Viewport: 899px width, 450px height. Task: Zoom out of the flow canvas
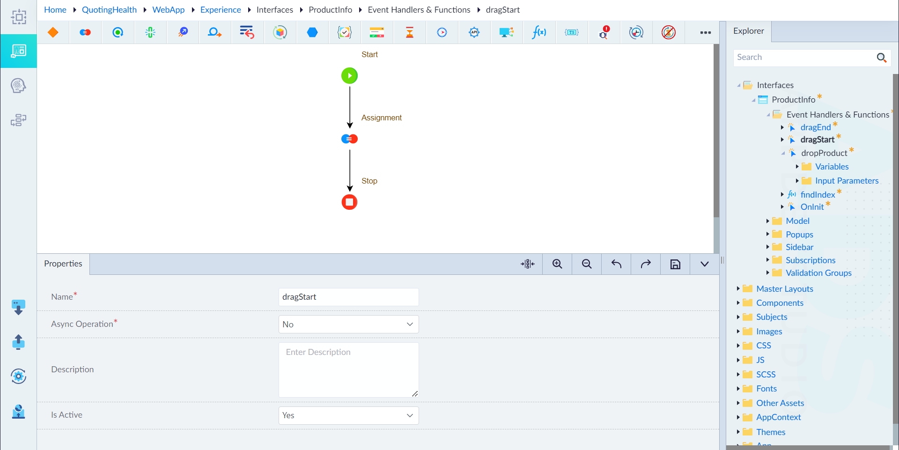[x=587, y=264]
